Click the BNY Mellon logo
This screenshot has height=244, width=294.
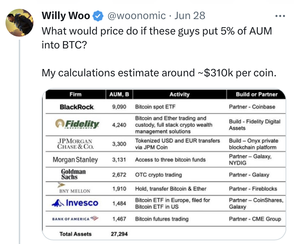[x=75, y=188]
